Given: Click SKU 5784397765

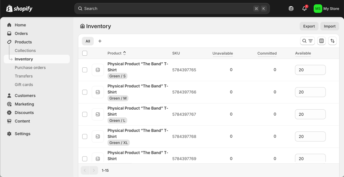Looking at the screenshot, I should (184, 70).
